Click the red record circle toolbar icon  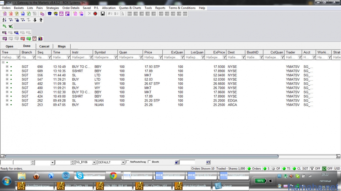95,14
